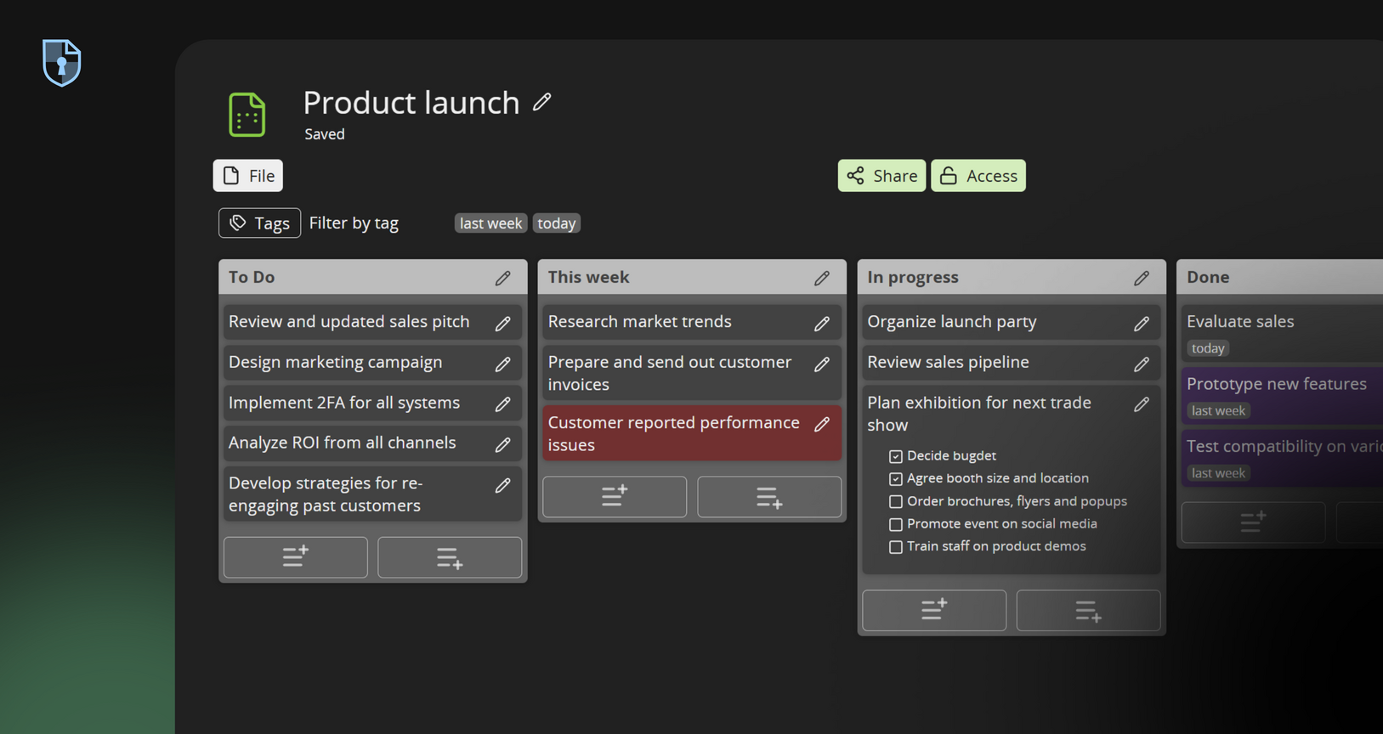
Task: Click the pencil icon beside Product launch title
Action: click(x=541, y=103)
